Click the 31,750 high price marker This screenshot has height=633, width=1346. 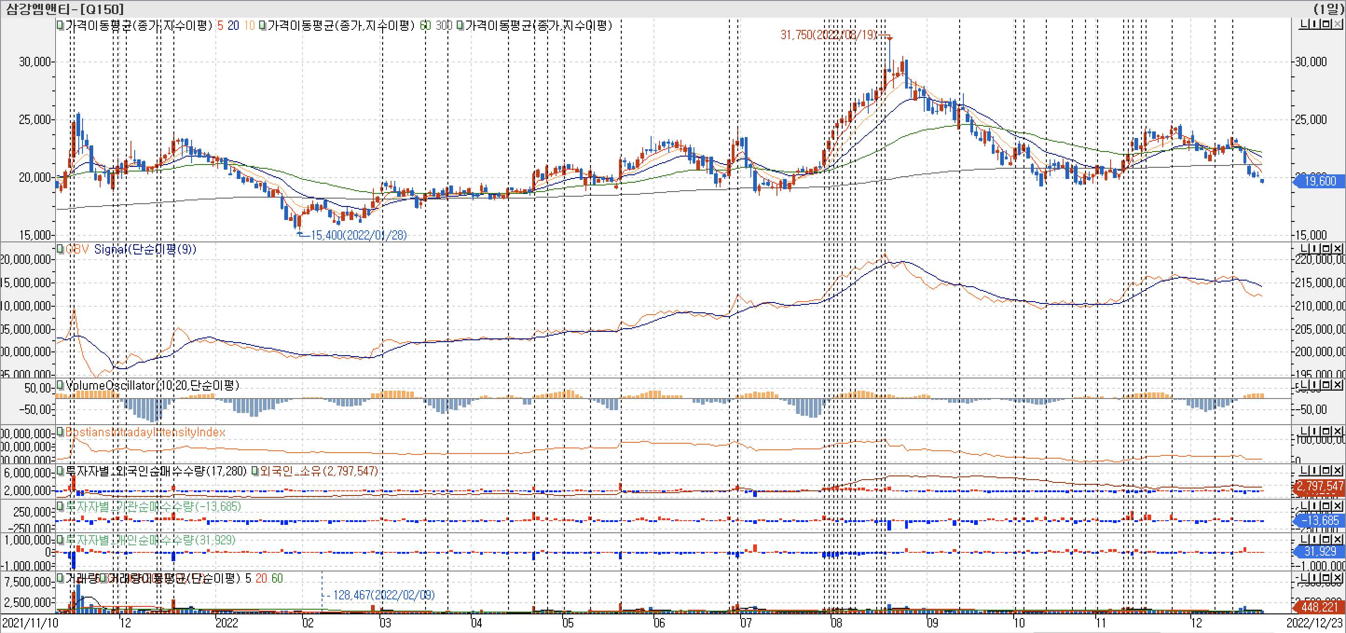[x=828, y=34]
